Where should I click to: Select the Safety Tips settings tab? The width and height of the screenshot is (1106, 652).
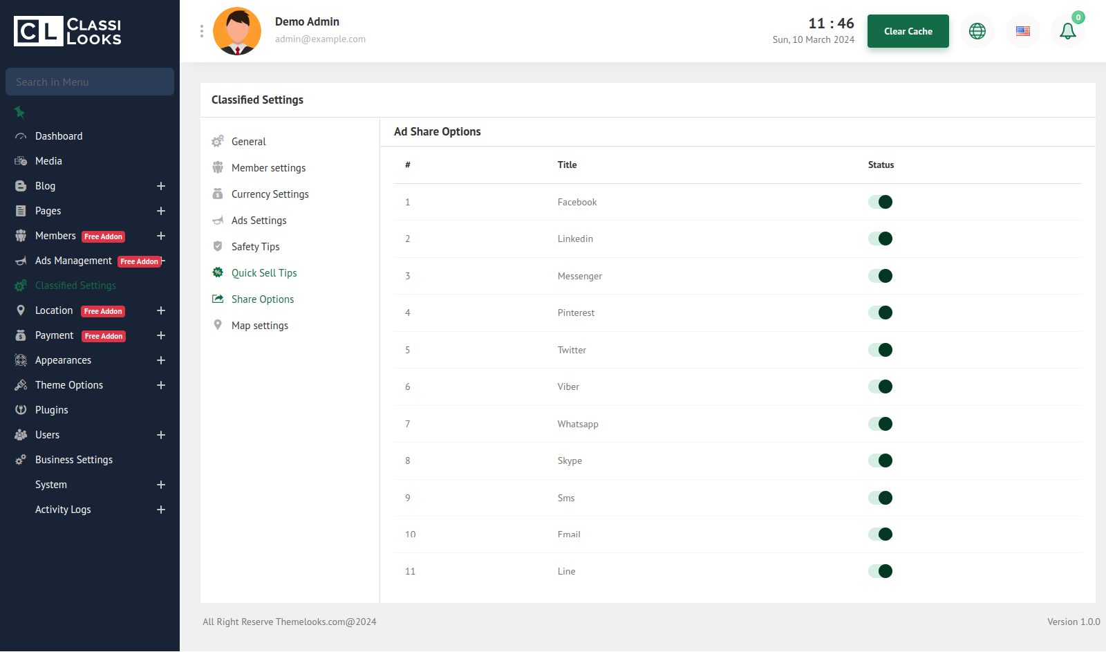255,247
